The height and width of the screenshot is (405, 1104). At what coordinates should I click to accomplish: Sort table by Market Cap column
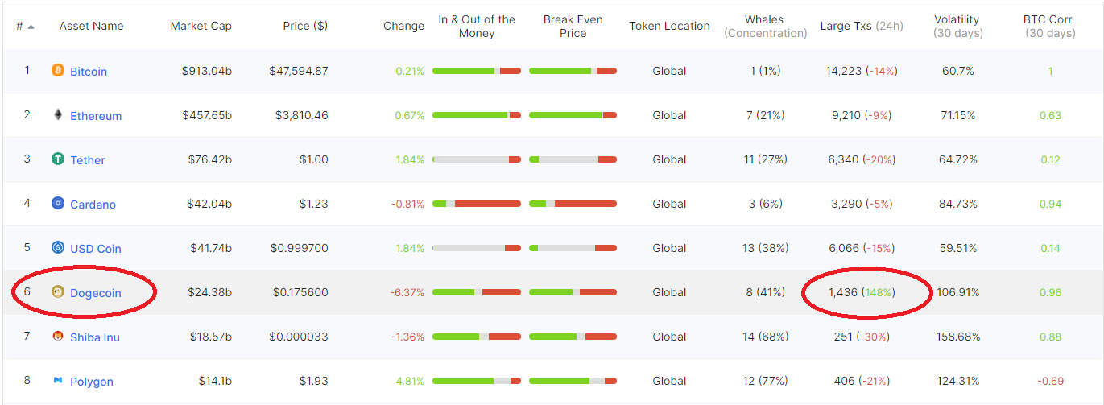point(201,26)
